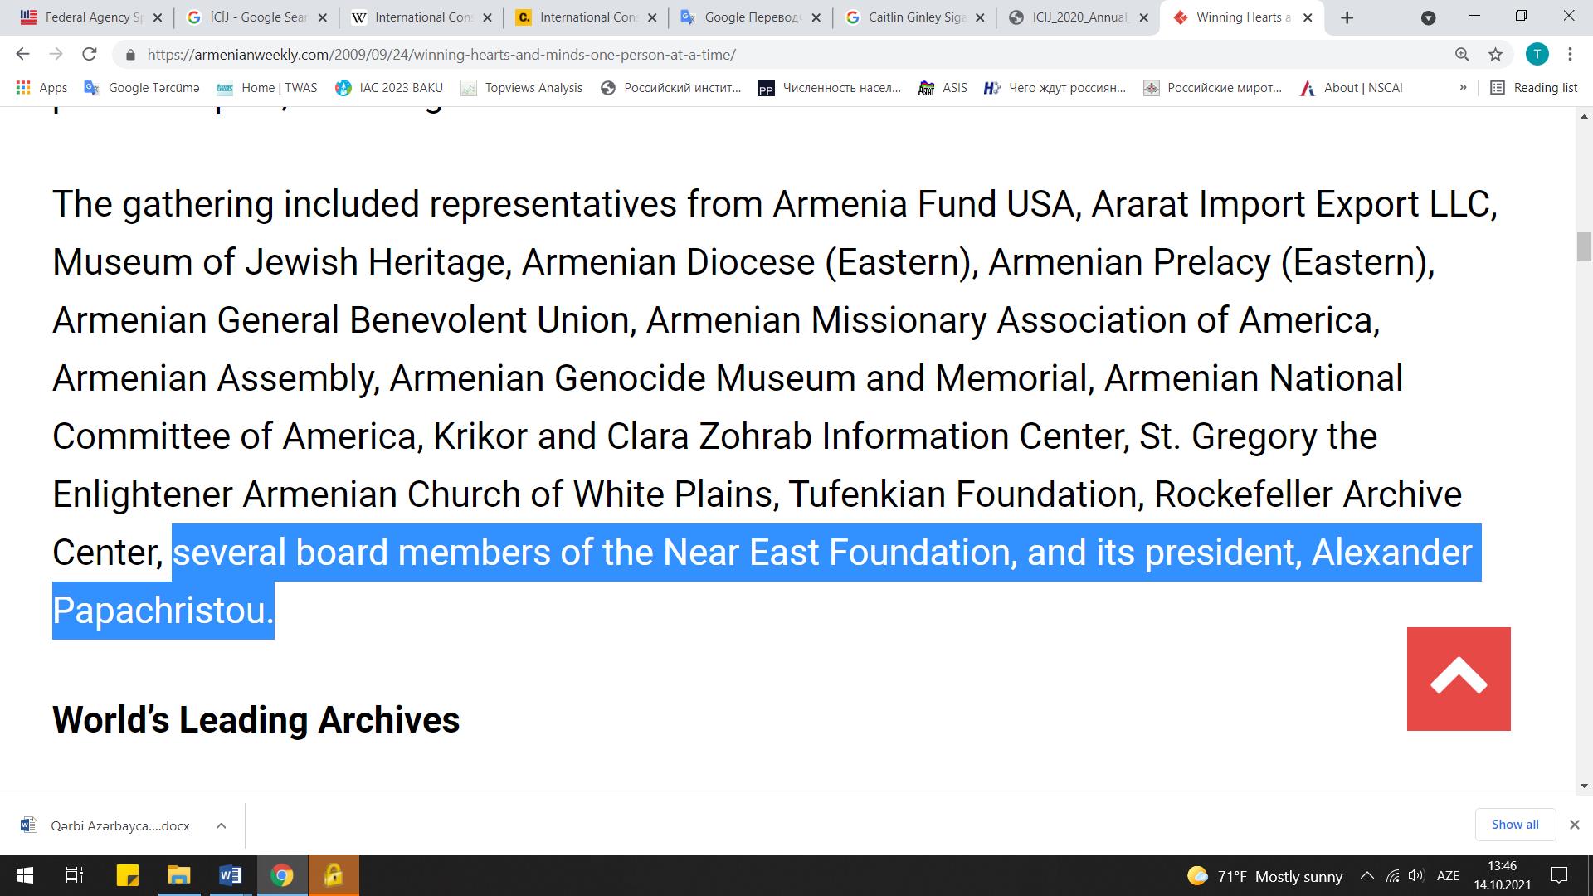Viewport: 1593px width, 896px height.
Task: Open the zoom magnifier icon in address bar
Action: tap(1462, 55)
